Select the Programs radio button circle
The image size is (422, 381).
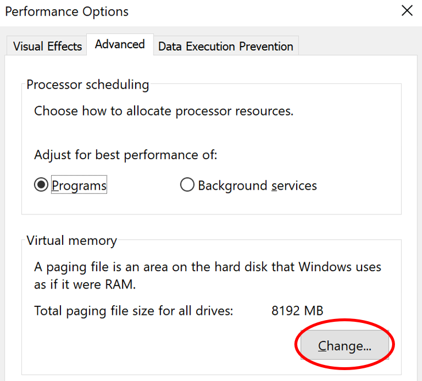pos(41,186)
